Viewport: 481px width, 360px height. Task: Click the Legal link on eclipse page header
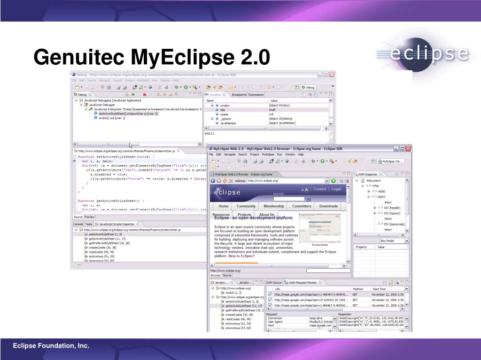(x=336, y=189)
